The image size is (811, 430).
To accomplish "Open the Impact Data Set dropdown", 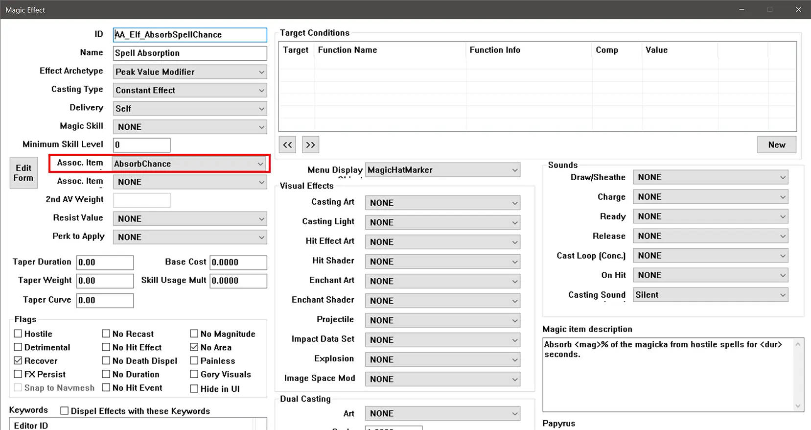I will (443, 340).
